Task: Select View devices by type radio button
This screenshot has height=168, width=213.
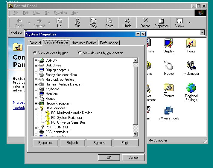Action: [x=35, y=53]
